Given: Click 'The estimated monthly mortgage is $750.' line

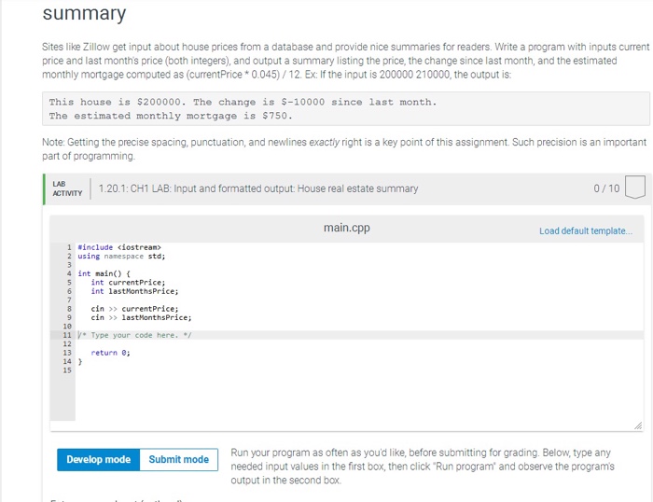Looking at the screenshot, I should pyautogui.click(x=171, y=116).
